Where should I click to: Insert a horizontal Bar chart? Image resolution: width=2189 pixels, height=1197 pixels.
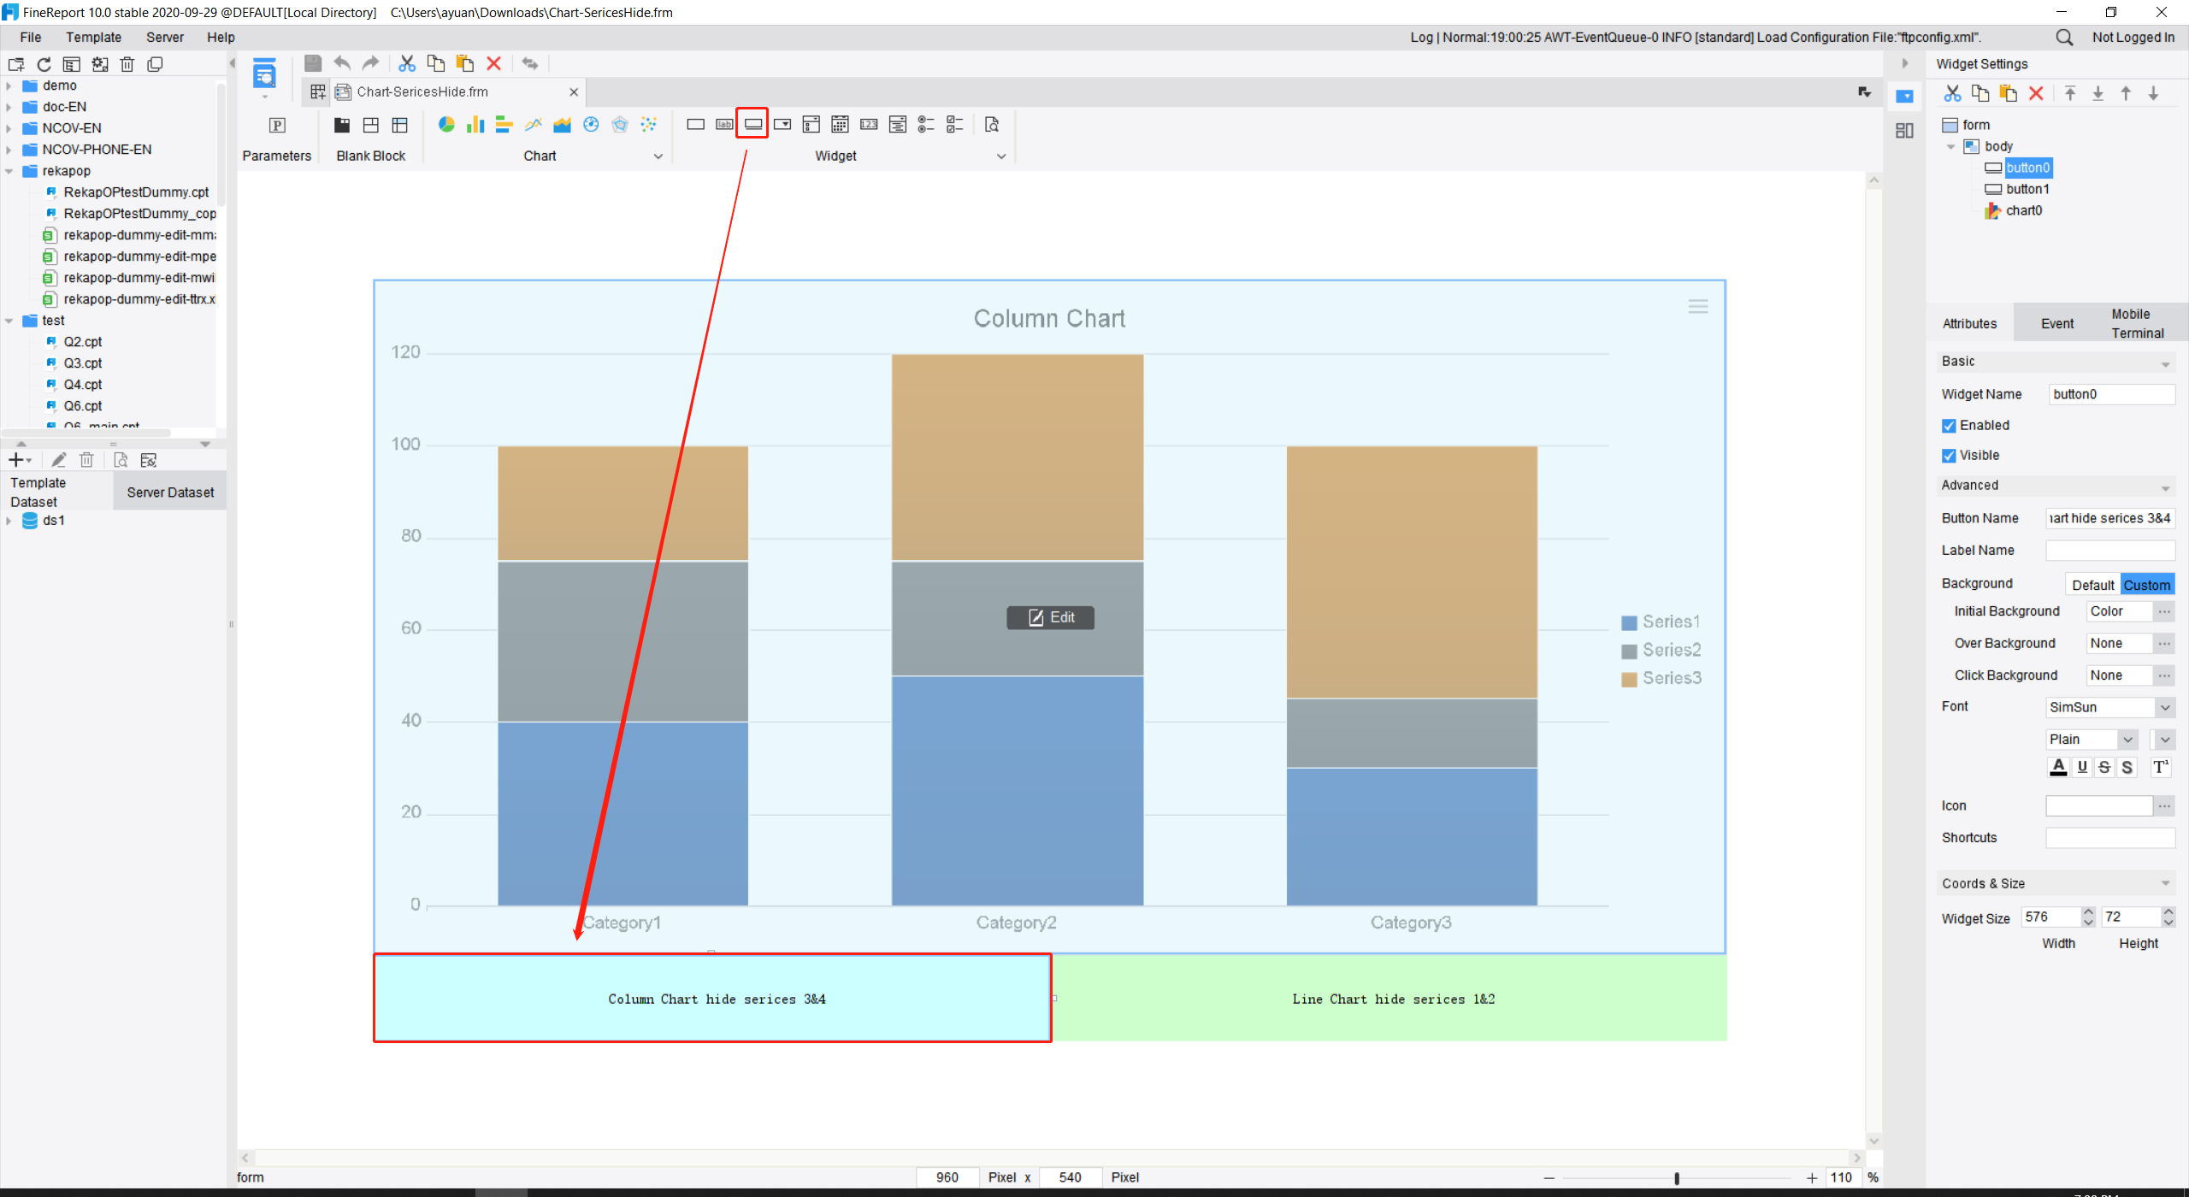(x=504, y=125)
